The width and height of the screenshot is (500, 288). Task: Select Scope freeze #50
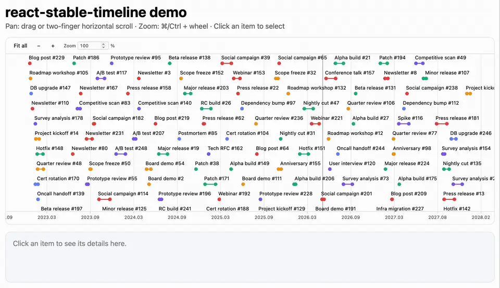point(110,164)
